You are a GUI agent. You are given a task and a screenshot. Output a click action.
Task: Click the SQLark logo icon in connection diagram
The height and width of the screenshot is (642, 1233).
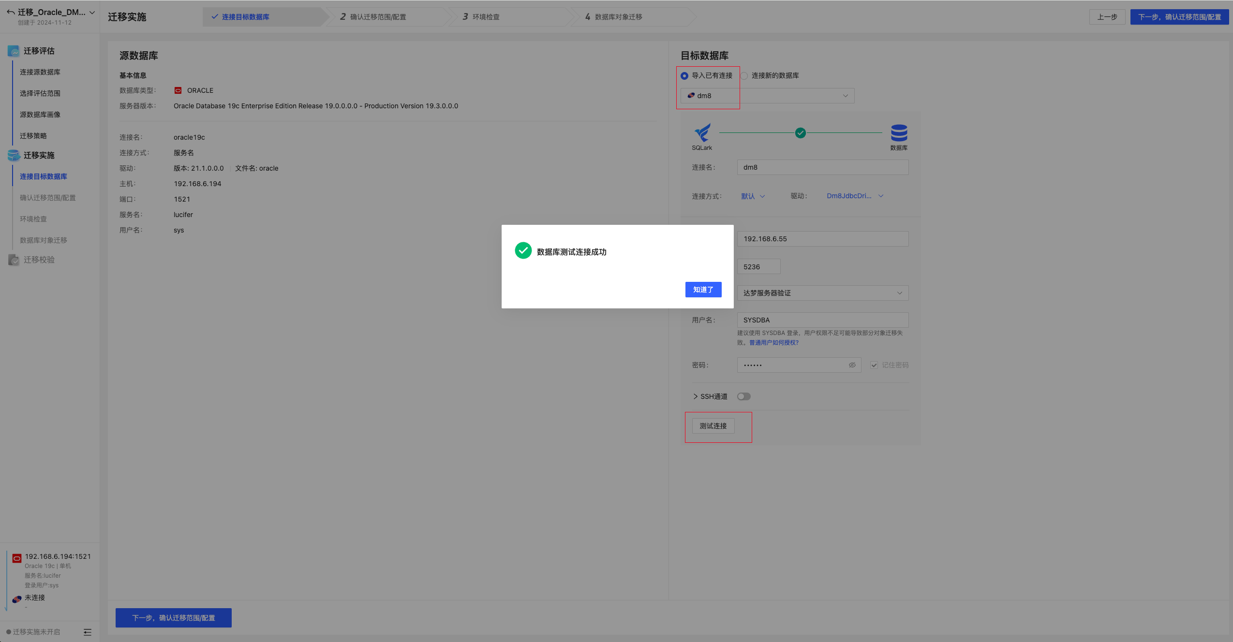pyautogui.click(x=701, y=131)
